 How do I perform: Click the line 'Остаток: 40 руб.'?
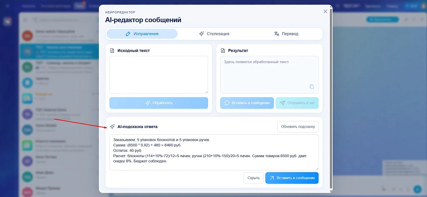[x=127, y=150]
